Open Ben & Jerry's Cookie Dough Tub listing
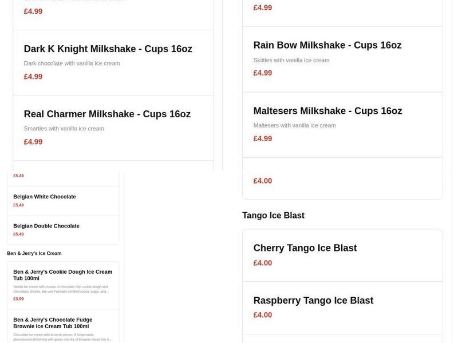The height and width of the screenshot is (343, 458). (62, 275)
